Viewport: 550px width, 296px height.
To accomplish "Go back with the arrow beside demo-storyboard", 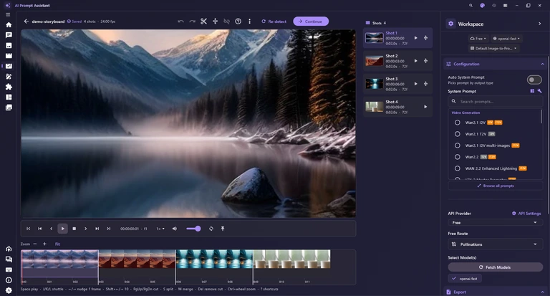I will click(26, 22).
